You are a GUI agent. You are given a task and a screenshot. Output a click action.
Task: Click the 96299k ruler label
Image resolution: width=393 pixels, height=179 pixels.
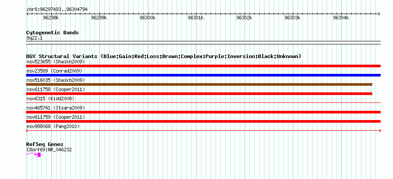(99, 18)
